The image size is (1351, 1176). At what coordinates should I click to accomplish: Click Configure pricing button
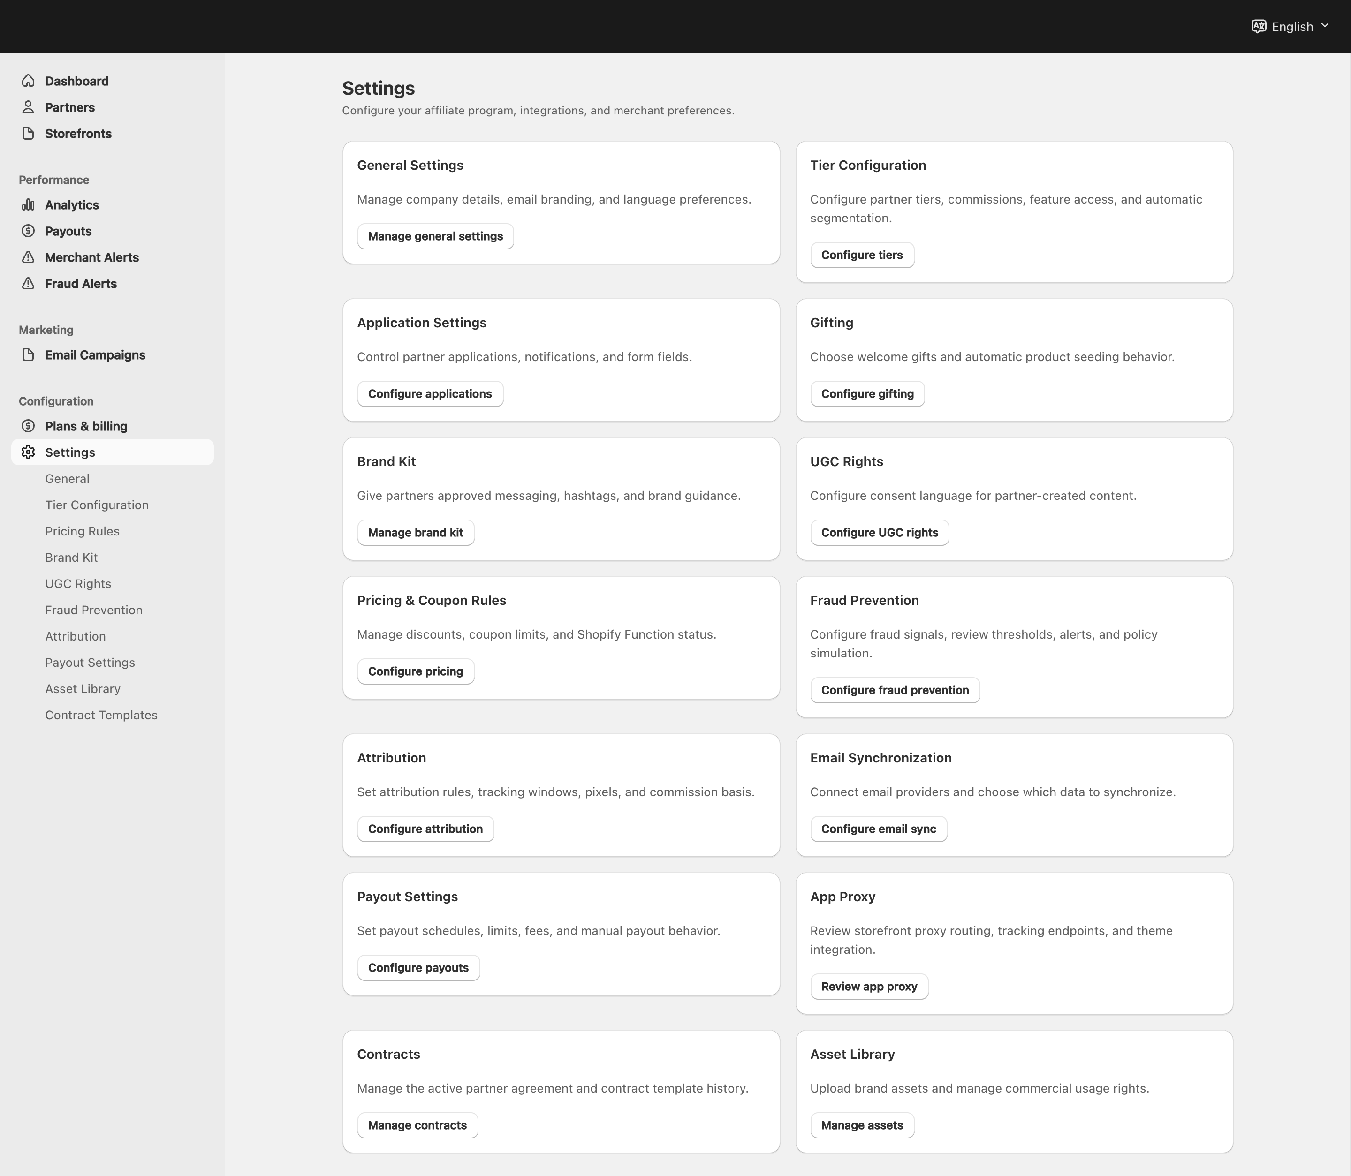[416, 671]
